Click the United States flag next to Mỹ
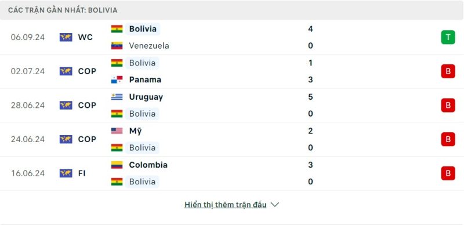The height and width of the screenshot is (225, 464). tap(117, 131)
